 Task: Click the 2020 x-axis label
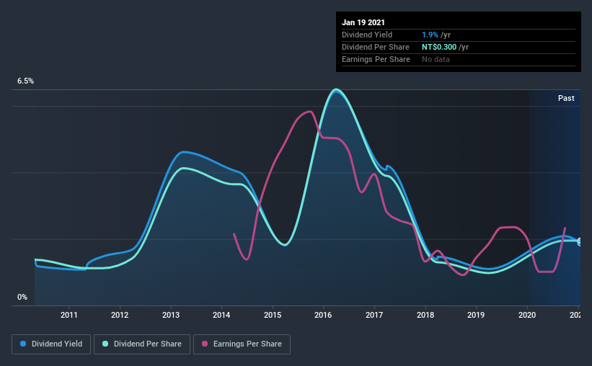pyautogui.click(x=526, y=315)
